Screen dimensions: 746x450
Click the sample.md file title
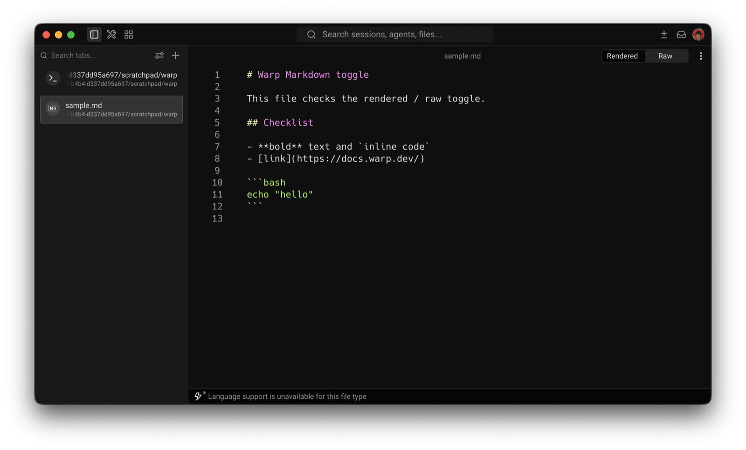pyautogui.click(x=462, y=56)
